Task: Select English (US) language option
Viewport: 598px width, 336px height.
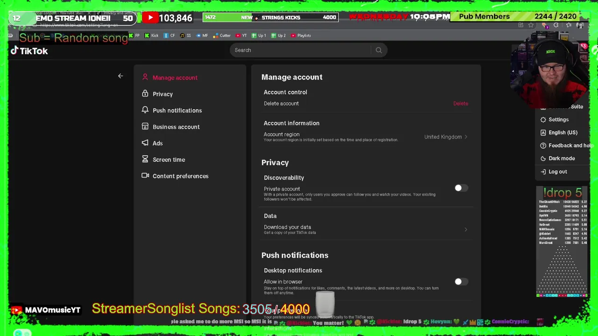Action: 559,133
